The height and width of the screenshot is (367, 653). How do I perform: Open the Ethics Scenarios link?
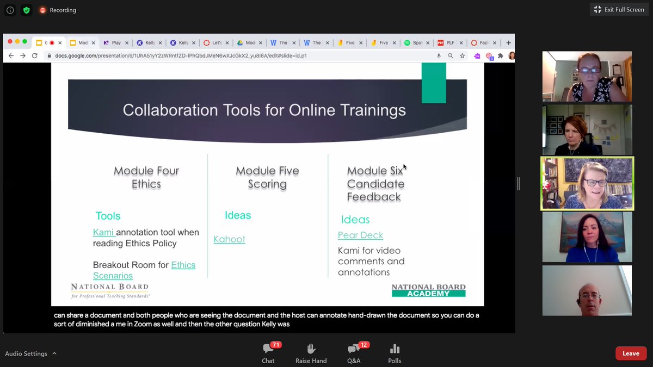[144, 270]
